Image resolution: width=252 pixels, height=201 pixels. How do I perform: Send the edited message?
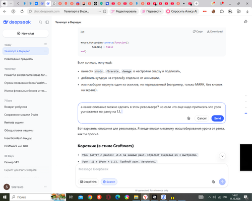click(x=217, y=118)
